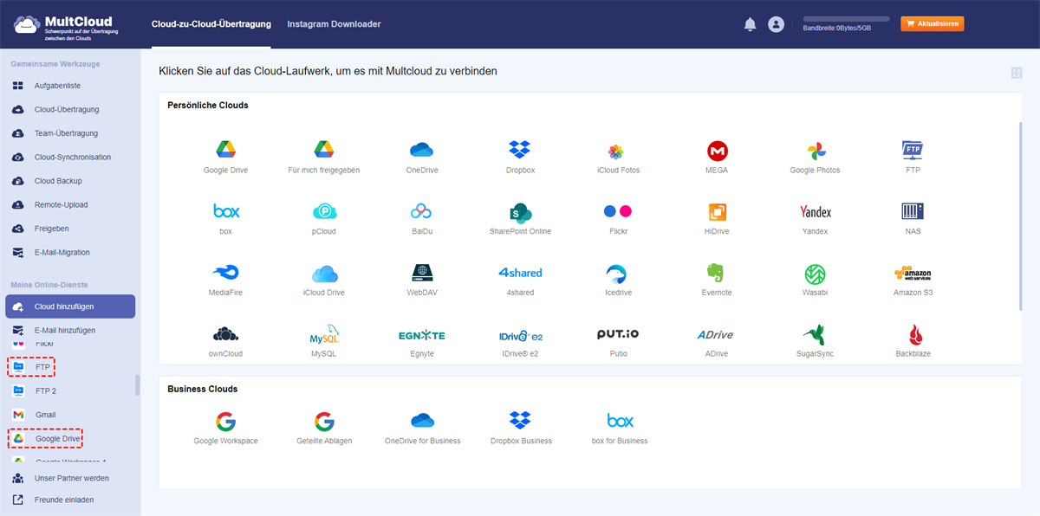Add an FTP drive from Persönliche Clouds

(x=913, y=157)
